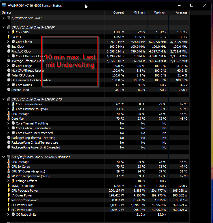Click the icon beside On-Demand Clock Modulation
The width and height of the screenshot is (213, 223).
tap(9, 80)
